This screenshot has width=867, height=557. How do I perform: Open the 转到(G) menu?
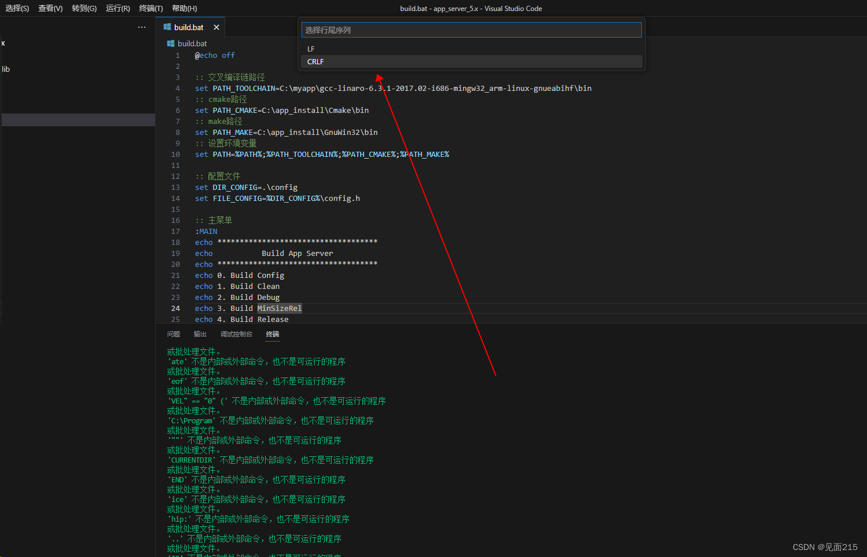click(84, 8)
